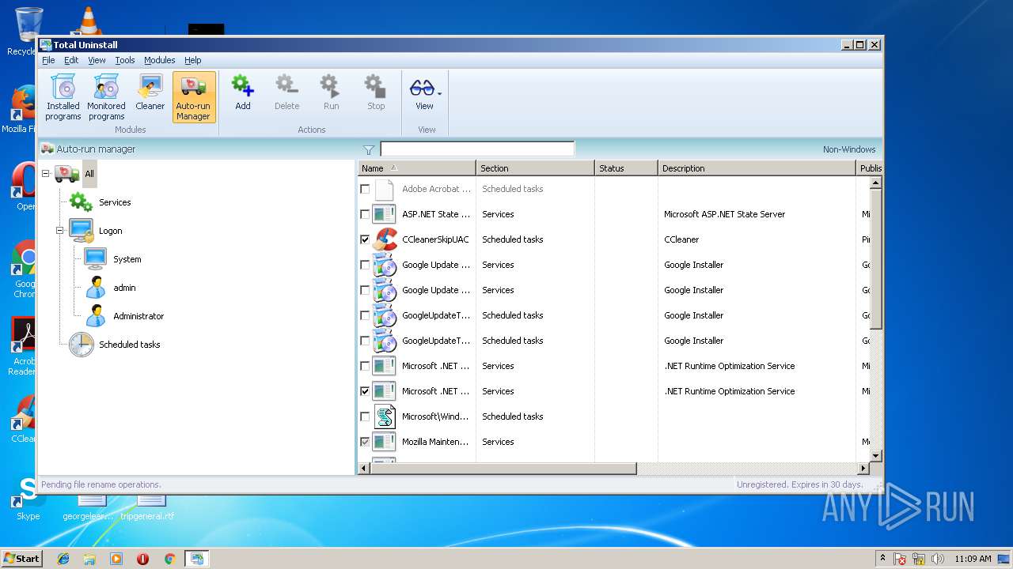1013x569 pixels.
Task: Click the Add action icon
Action: coord(242,86)
